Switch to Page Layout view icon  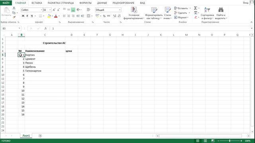click(206, 141)
